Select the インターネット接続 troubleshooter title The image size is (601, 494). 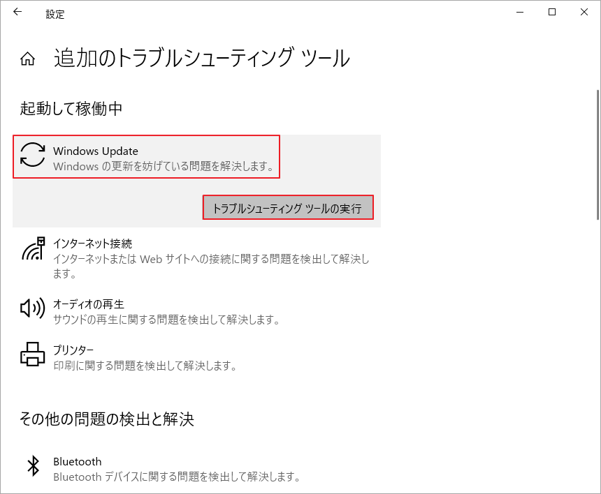[x=92, y=244]
